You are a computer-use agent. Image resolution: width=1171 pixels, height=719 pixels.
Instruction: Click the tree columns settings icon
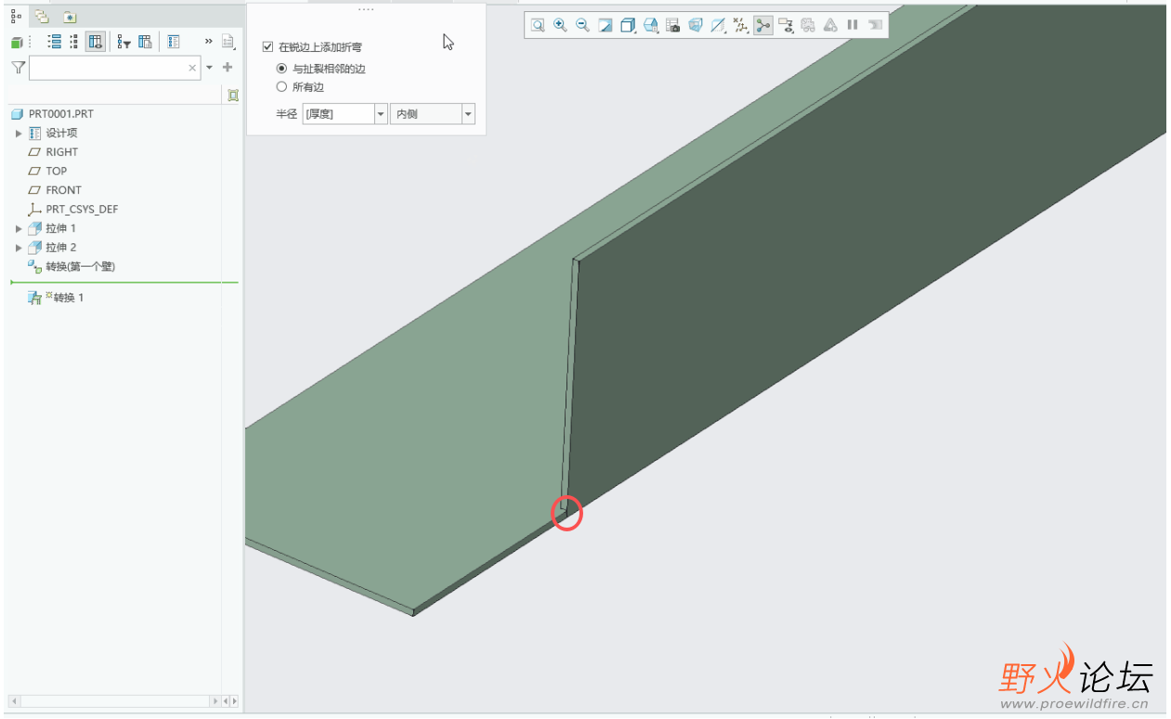pos(145,42)
